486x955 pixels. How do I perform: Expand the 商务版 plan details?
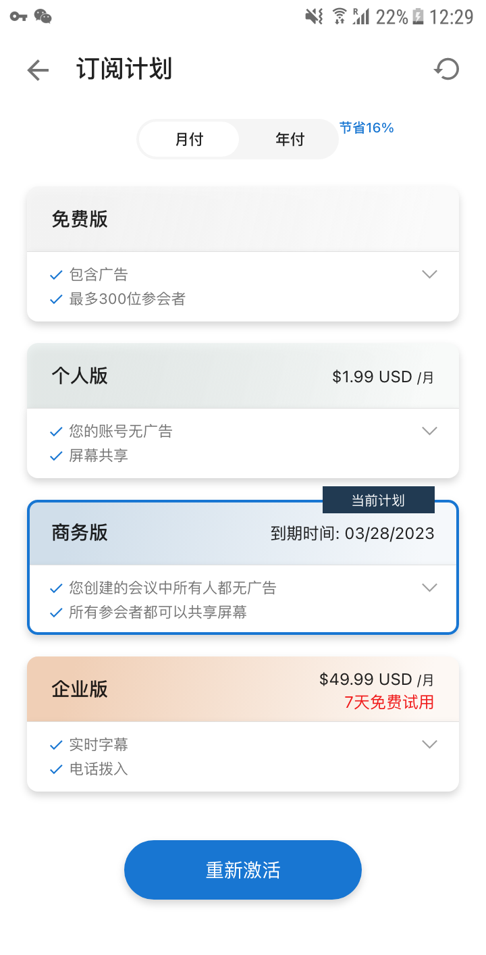point(429,588)
